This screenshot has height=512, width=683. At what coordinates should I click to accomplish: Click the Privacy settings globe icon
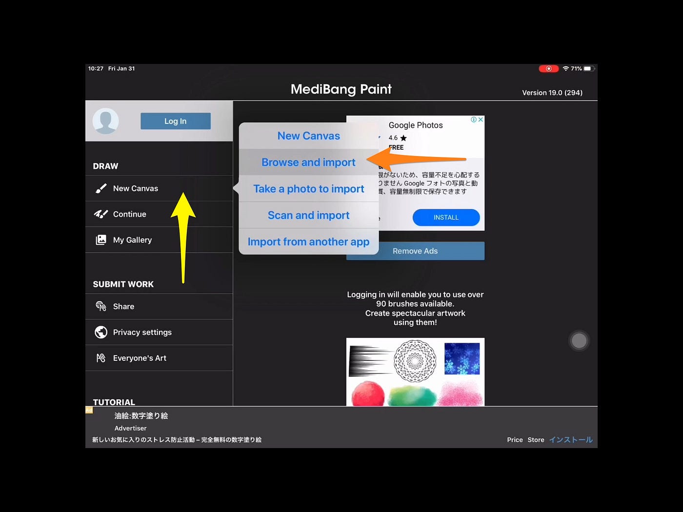101,332
